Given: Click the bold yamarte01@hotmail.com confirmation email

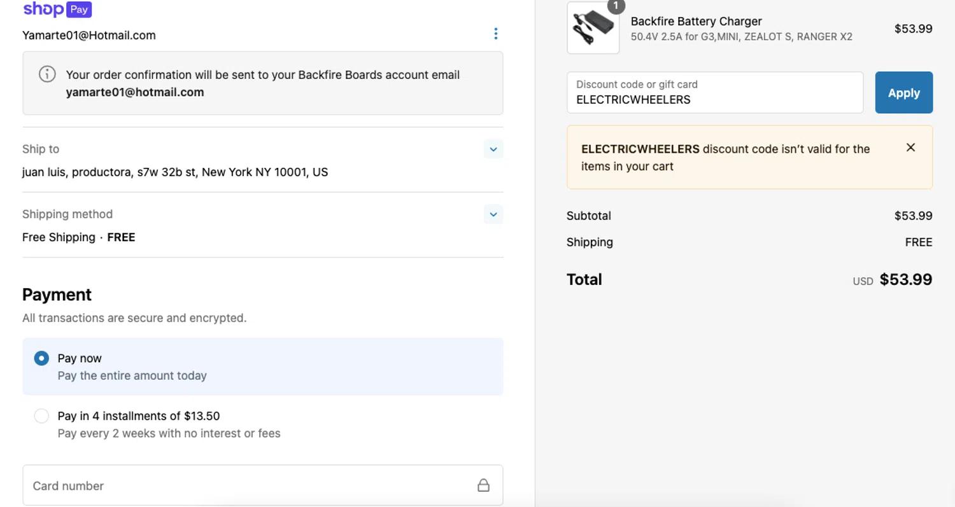Looking at the screenshot, I should point(135,92).
